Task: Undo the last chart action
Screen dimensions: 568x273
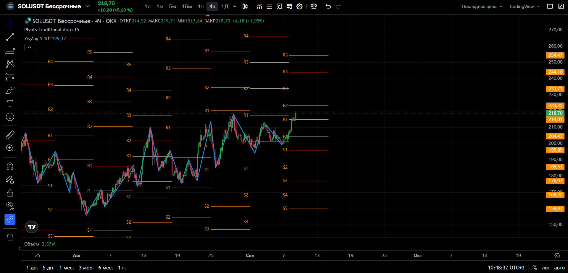Action: (x=328, y=6)
